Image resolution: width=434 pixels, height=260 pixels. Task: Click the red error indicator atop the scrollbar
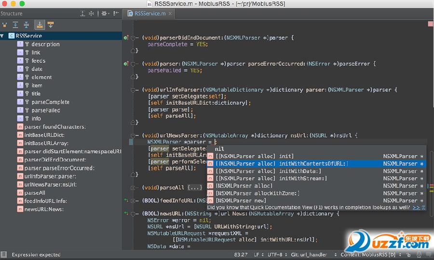pos(430,23)
